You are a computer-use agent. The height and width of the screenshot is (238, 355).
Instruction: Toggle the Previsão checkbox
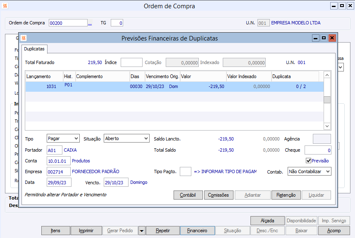coord(308,160)
